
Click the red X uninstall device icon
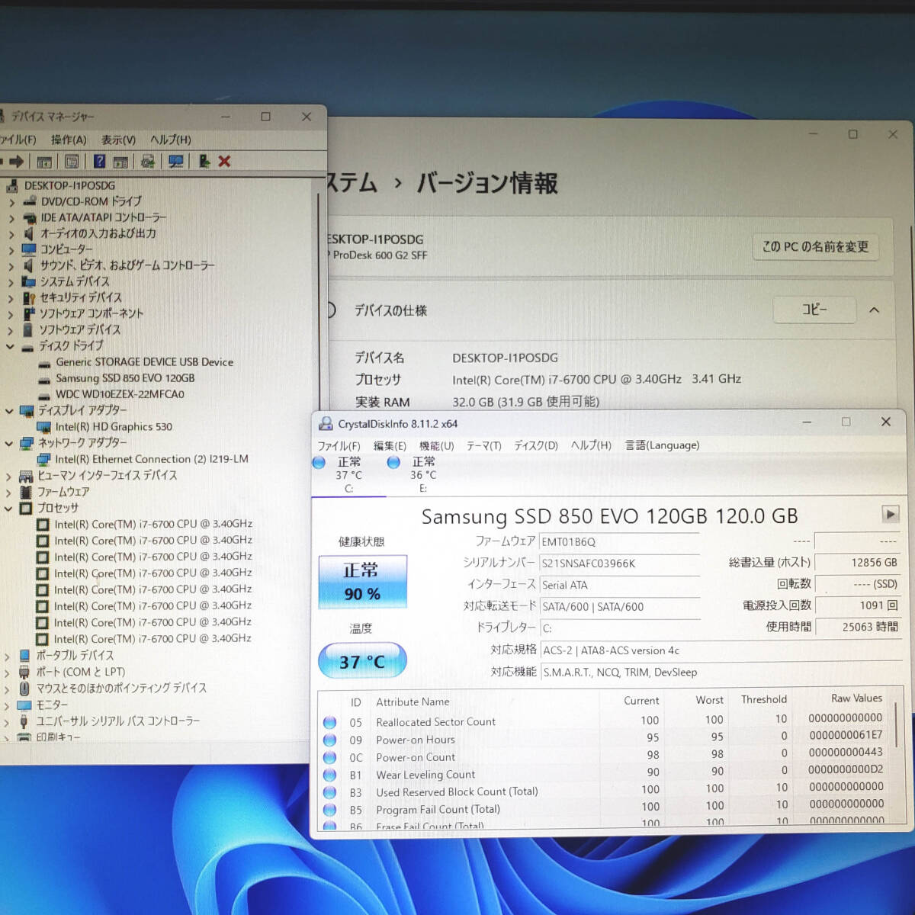(224, 162)
